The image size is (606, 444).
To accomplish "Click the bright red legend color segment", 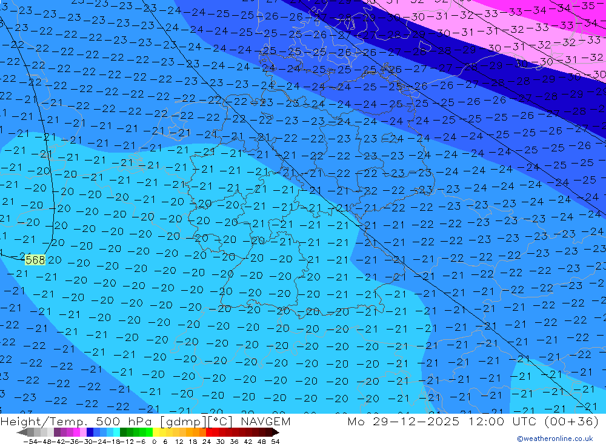I will [209, 432].
